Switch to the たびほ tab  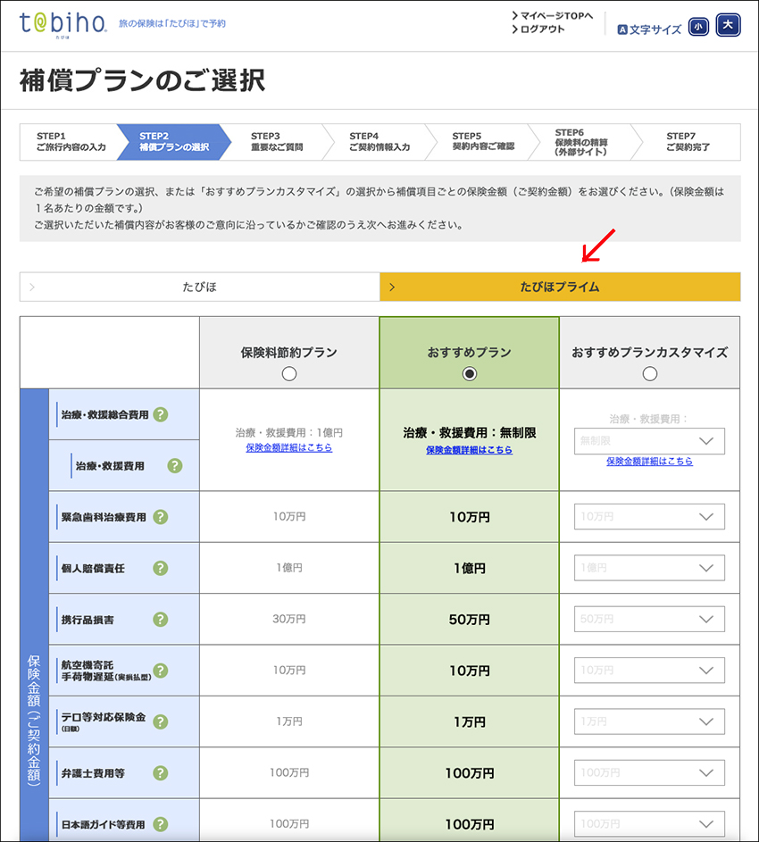[199, 287]
